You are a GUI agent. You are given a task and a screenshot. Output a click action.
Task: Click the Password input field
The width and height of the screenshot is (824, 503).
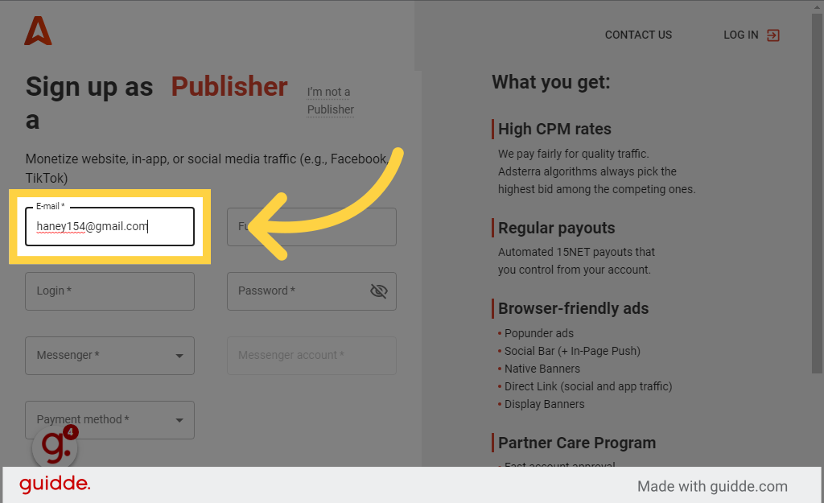pyautogui.click(x=311, y=291)
